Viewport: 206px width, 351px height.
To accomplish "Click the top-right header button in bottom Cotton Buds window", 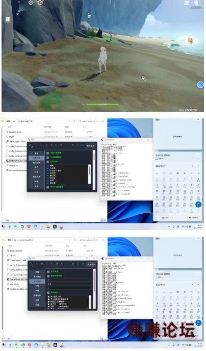I will point(91,264).
